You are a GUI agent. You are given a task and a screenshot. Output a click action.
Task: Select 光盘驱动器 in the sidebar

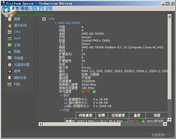(22, 65)
